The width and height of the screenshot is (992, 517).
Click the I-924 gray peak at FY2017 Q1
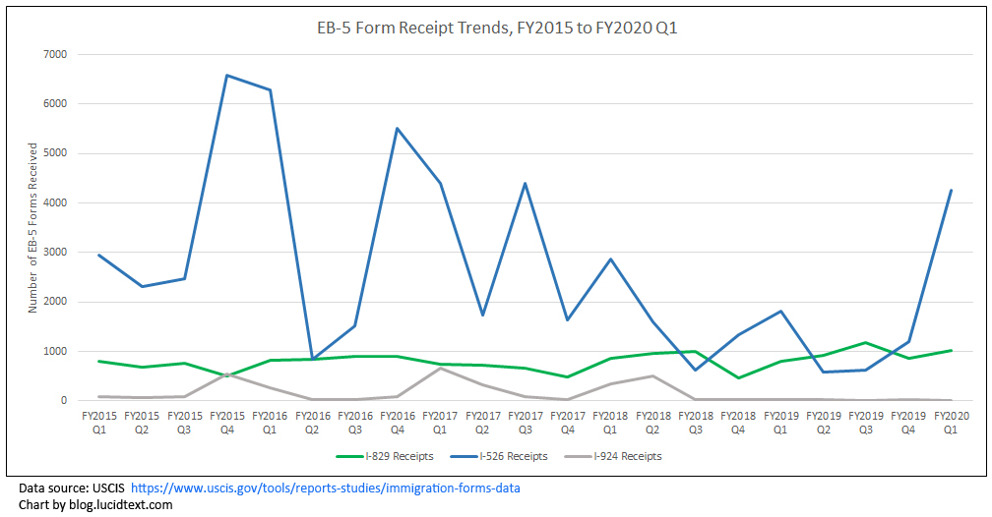pos(440,368)
